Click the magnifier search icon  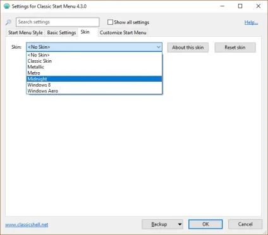8,22
